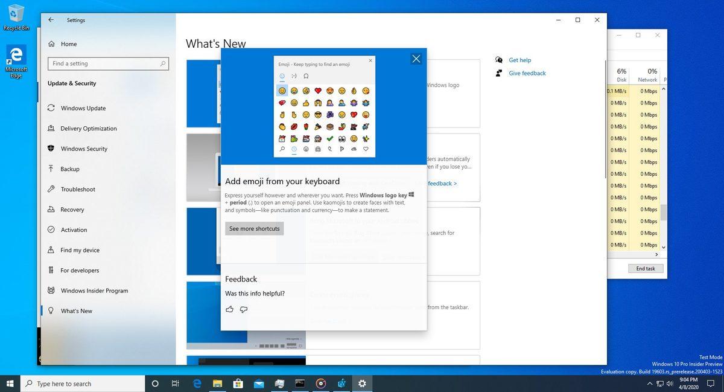Click the See more shortcuts button
The width and height of the screenshot is (724, 392).
(x=254, y=228)
